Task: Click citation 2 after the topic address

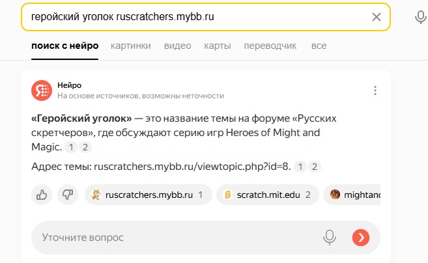Action: click(315, 167)
